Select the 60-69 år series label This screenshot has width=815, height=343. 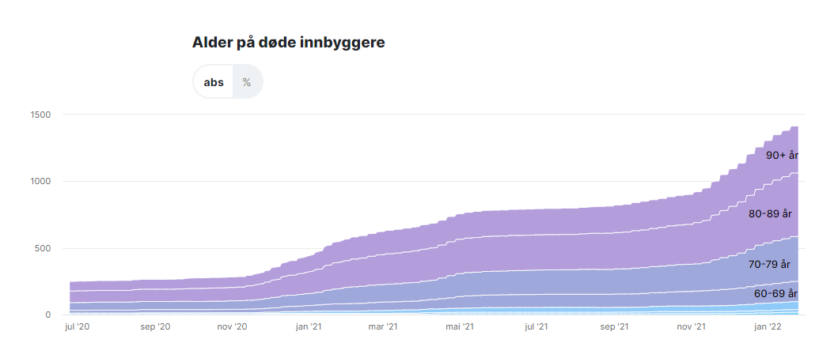coord(775,293)
